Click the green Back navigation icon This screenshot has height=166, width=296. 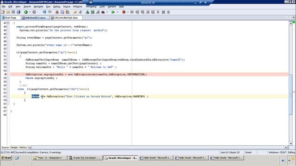coord(26,12)
